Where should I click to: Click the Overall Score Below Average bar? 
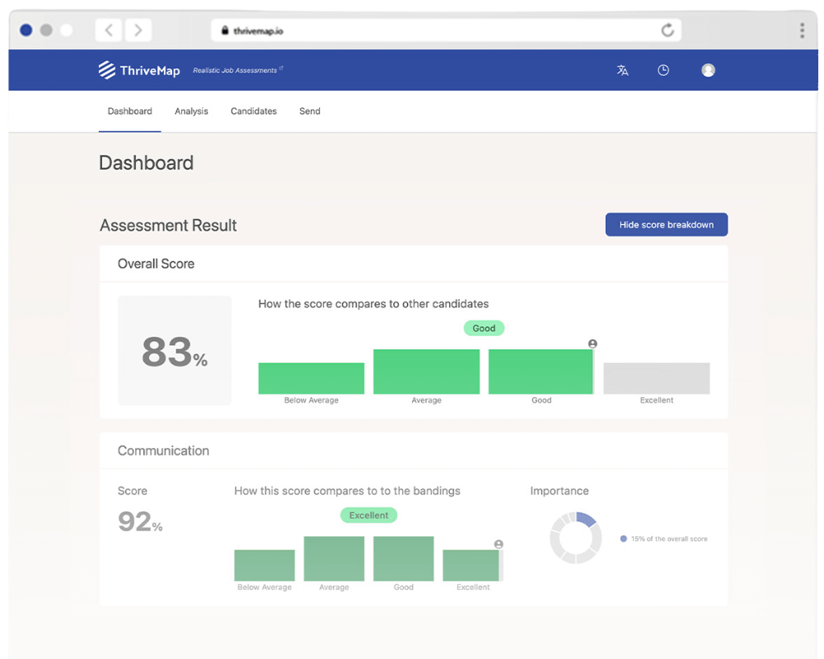coord(311,378)
